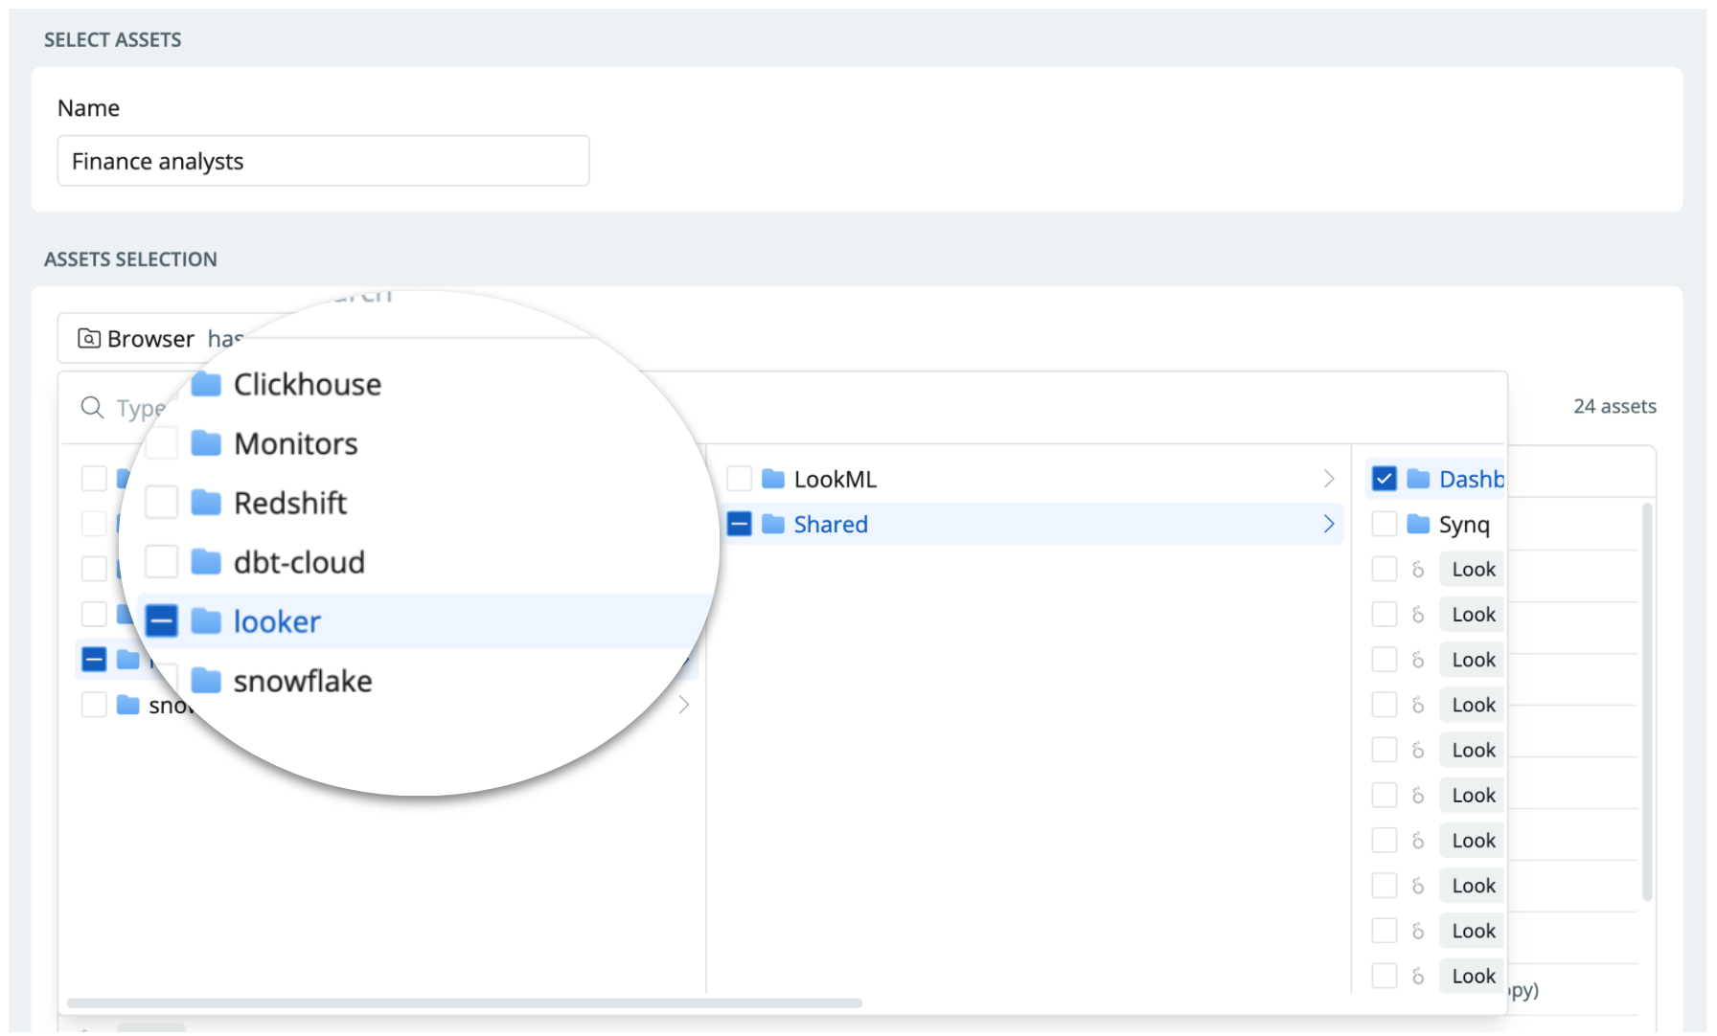Expand the snowflake folder chevron
Viewport: 1717px width, 1036px height.
point(684,705)
